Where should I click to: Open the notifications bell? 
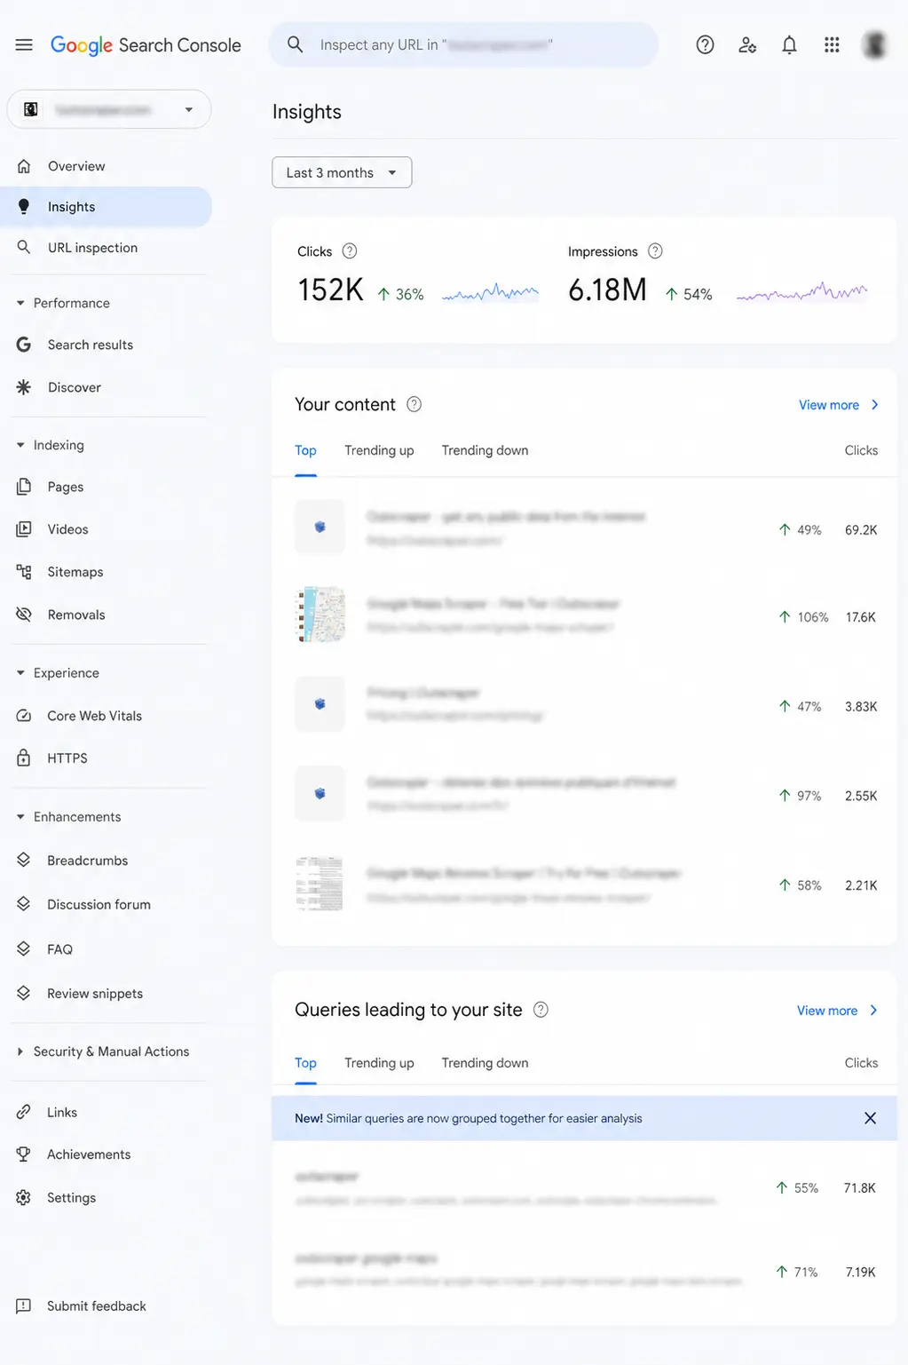(789, 44)
